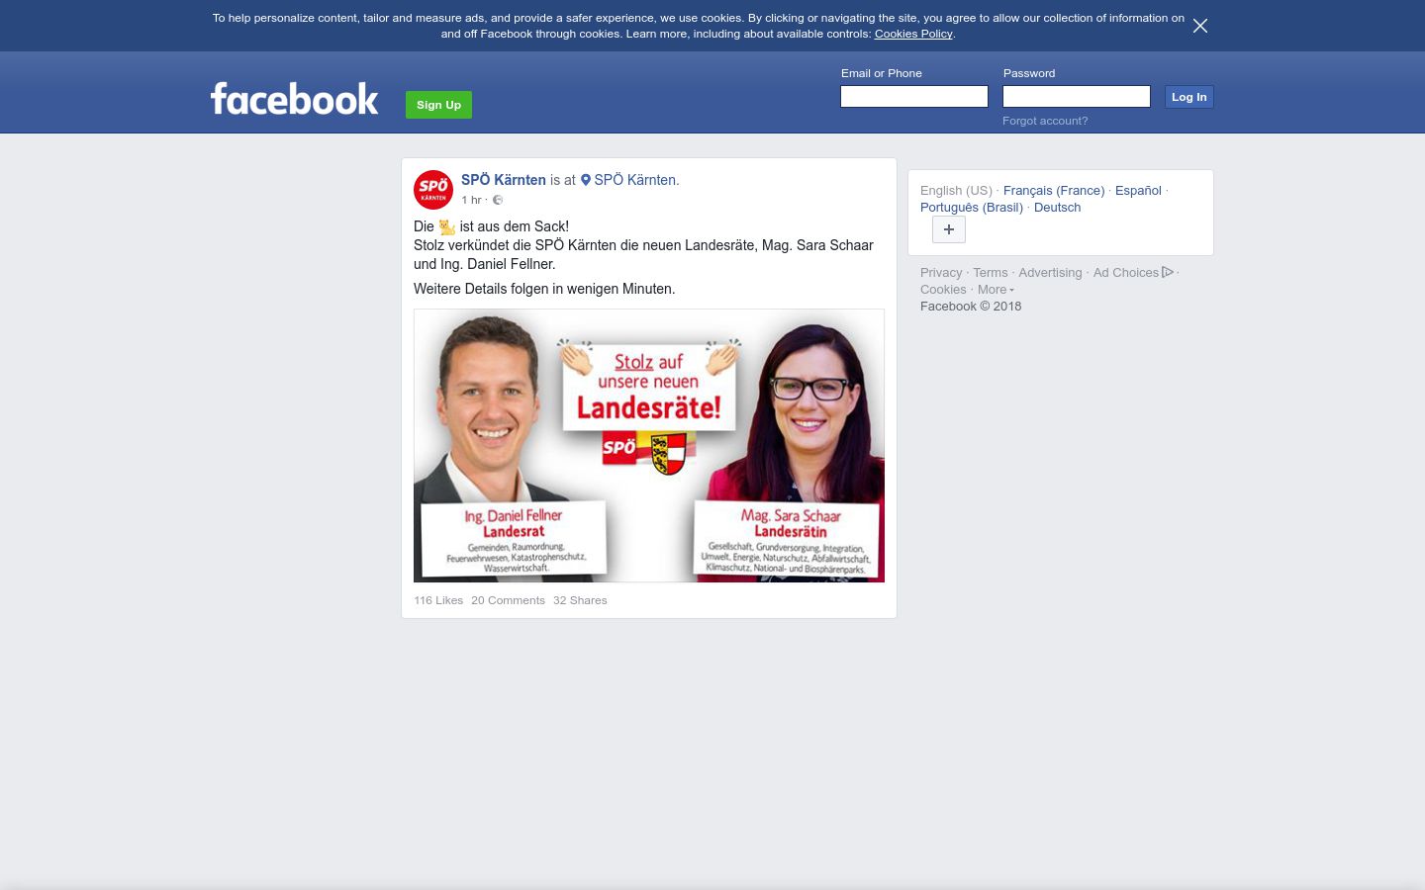The height and width of the screenshot is (890, 1425).
Task: Expand the More footer dropdown
Action: pos(996,289)
